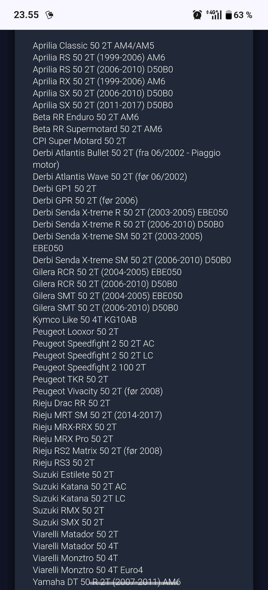Tap the bottom navigation gesture handle bar
The width and height of the screenshot is (268, 590).
pyautogui.click(x=134, y=582)
